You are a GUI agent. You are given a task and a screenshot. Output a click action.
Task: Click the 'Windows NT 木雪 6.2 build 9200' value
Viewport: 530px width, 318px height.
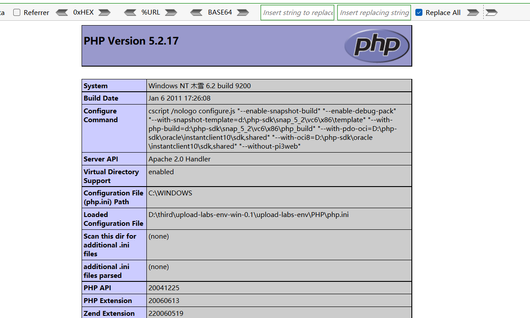pyautogui.click(x=200, y=86)
